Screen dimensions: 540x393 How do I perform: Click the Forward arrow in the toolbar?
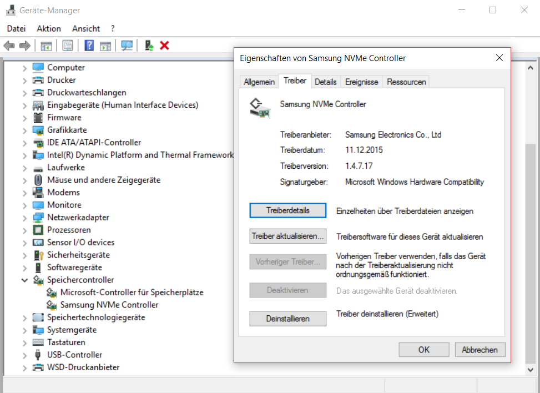point(25,46)
